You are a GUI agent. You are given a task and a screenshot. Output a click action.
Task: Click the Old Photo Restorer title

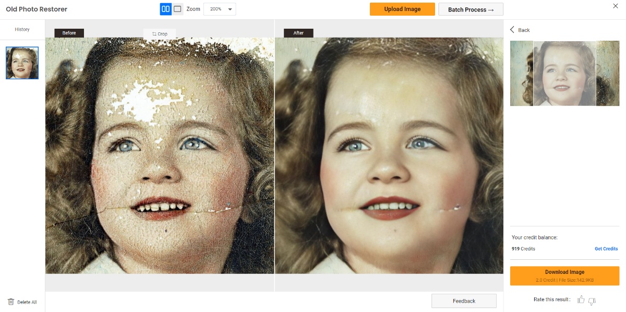click(x=37, y=9)
